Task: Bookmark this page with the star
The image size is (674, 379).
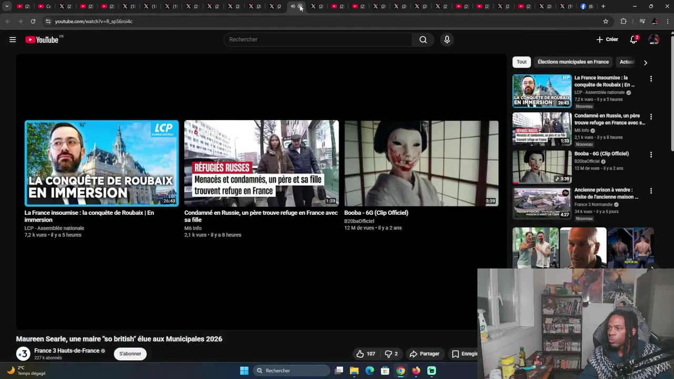Action: coord(606,21)
